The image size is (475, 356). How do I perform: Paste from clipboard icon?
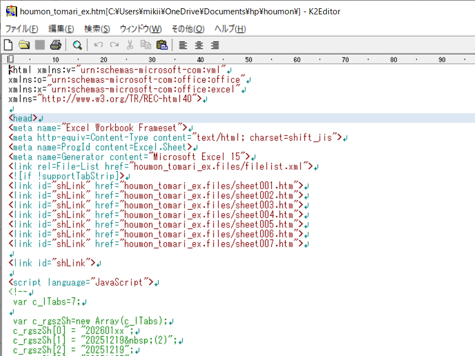161,45
